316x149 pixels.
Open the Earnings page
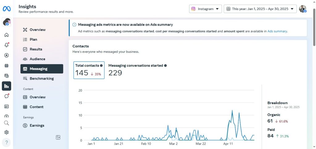tap(37, 126)
